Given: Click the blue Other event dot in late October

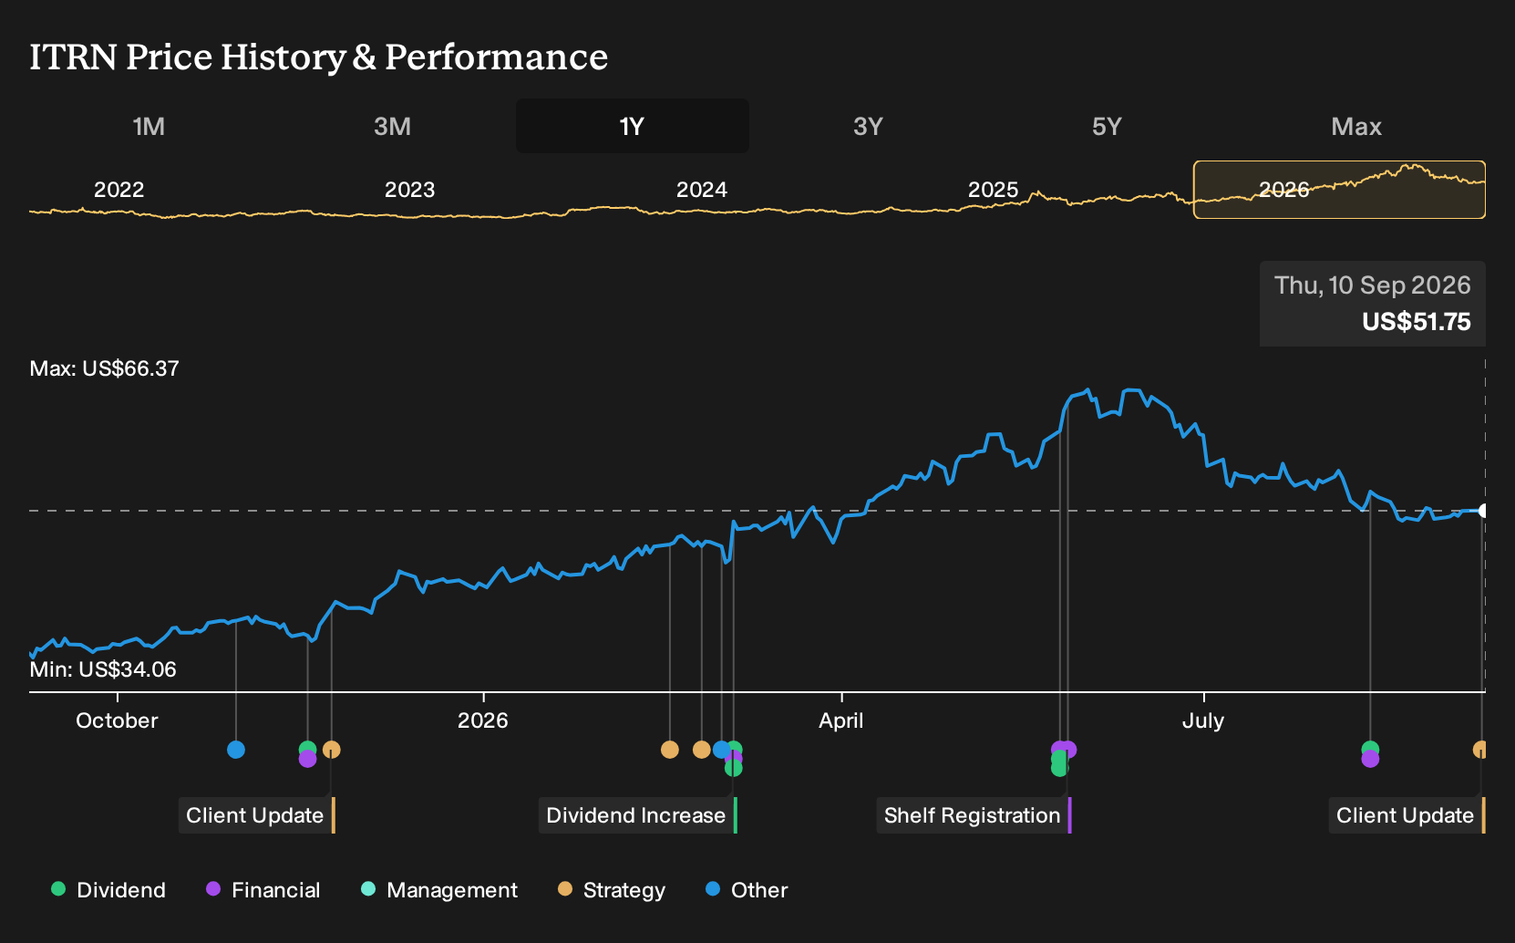Looking at the screenshot, I should pyautogui.click(x=236, y=750).
